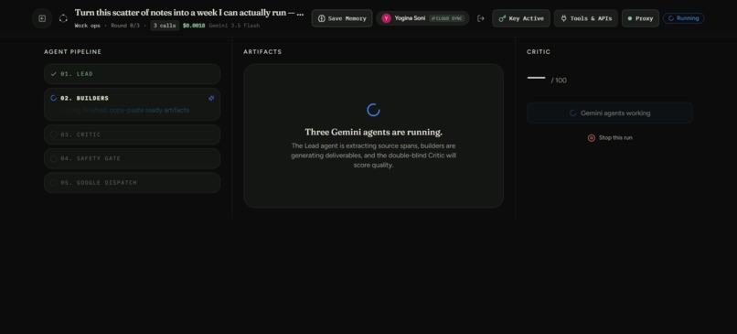Click the Gemini agents working button
Screen dimensions: 737x334
click(x=610, y=113)
